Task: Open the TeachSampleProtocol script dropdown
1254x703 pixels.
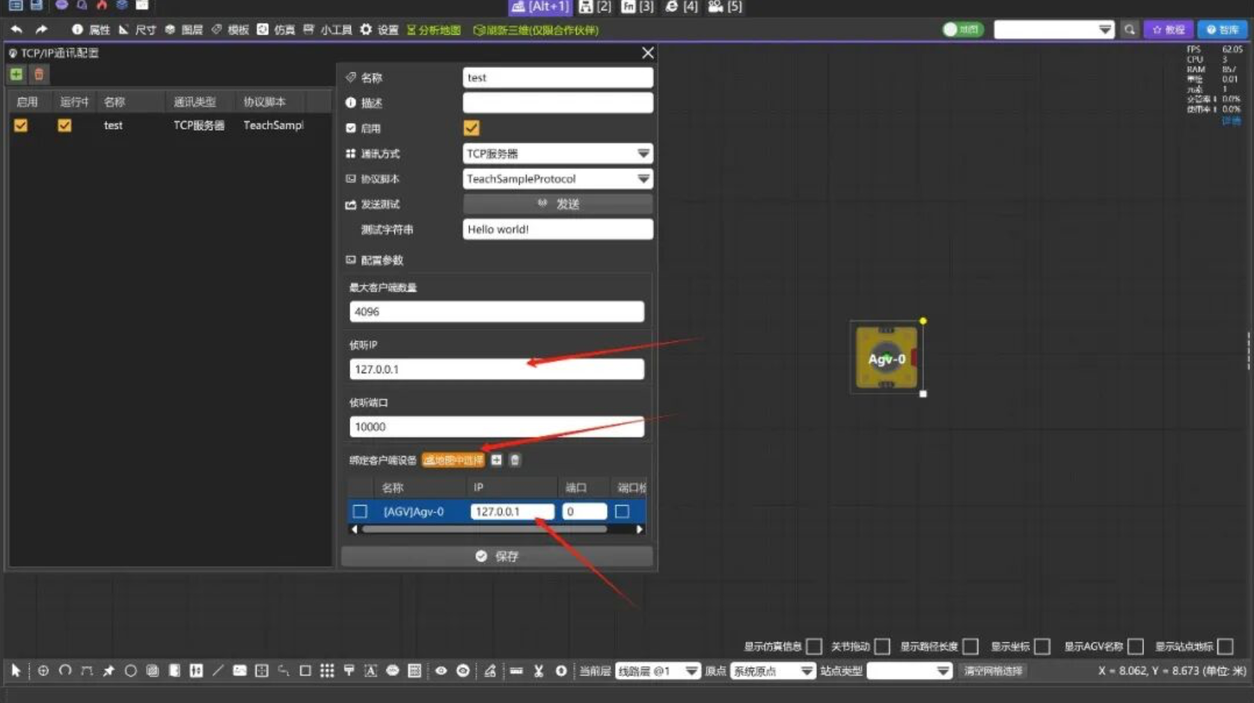Action: click(557, 179)
